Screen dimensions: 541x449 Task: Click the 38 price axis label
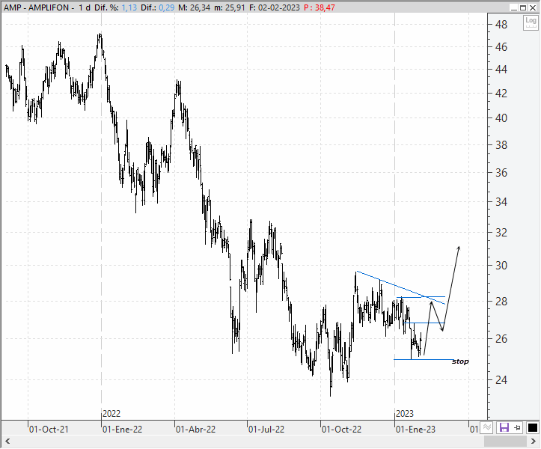(x=501, y=145)
